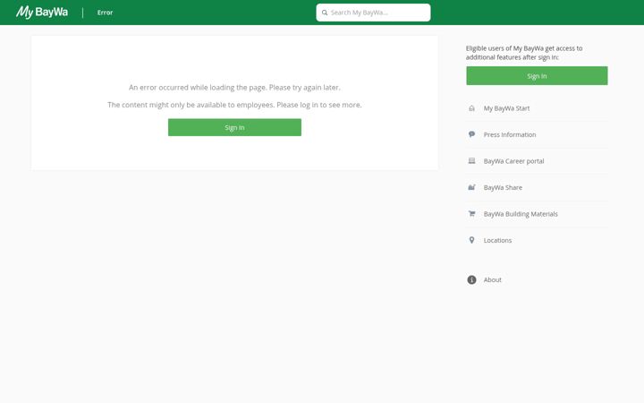Click the Error page title in header
Screen dimensions: 644x403
[105, 13]
